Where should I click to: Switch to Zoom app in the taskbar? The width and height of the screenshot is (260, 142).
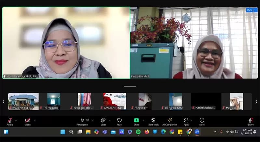[197, 132]
